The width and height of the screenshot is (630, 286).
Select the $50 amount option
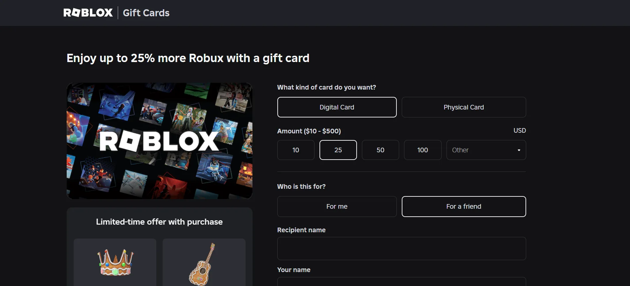380,150
